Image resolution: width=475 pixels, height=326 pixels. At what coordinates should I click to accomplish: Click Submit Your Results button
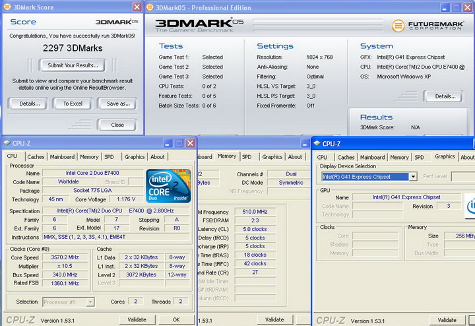tap(73, 65)
